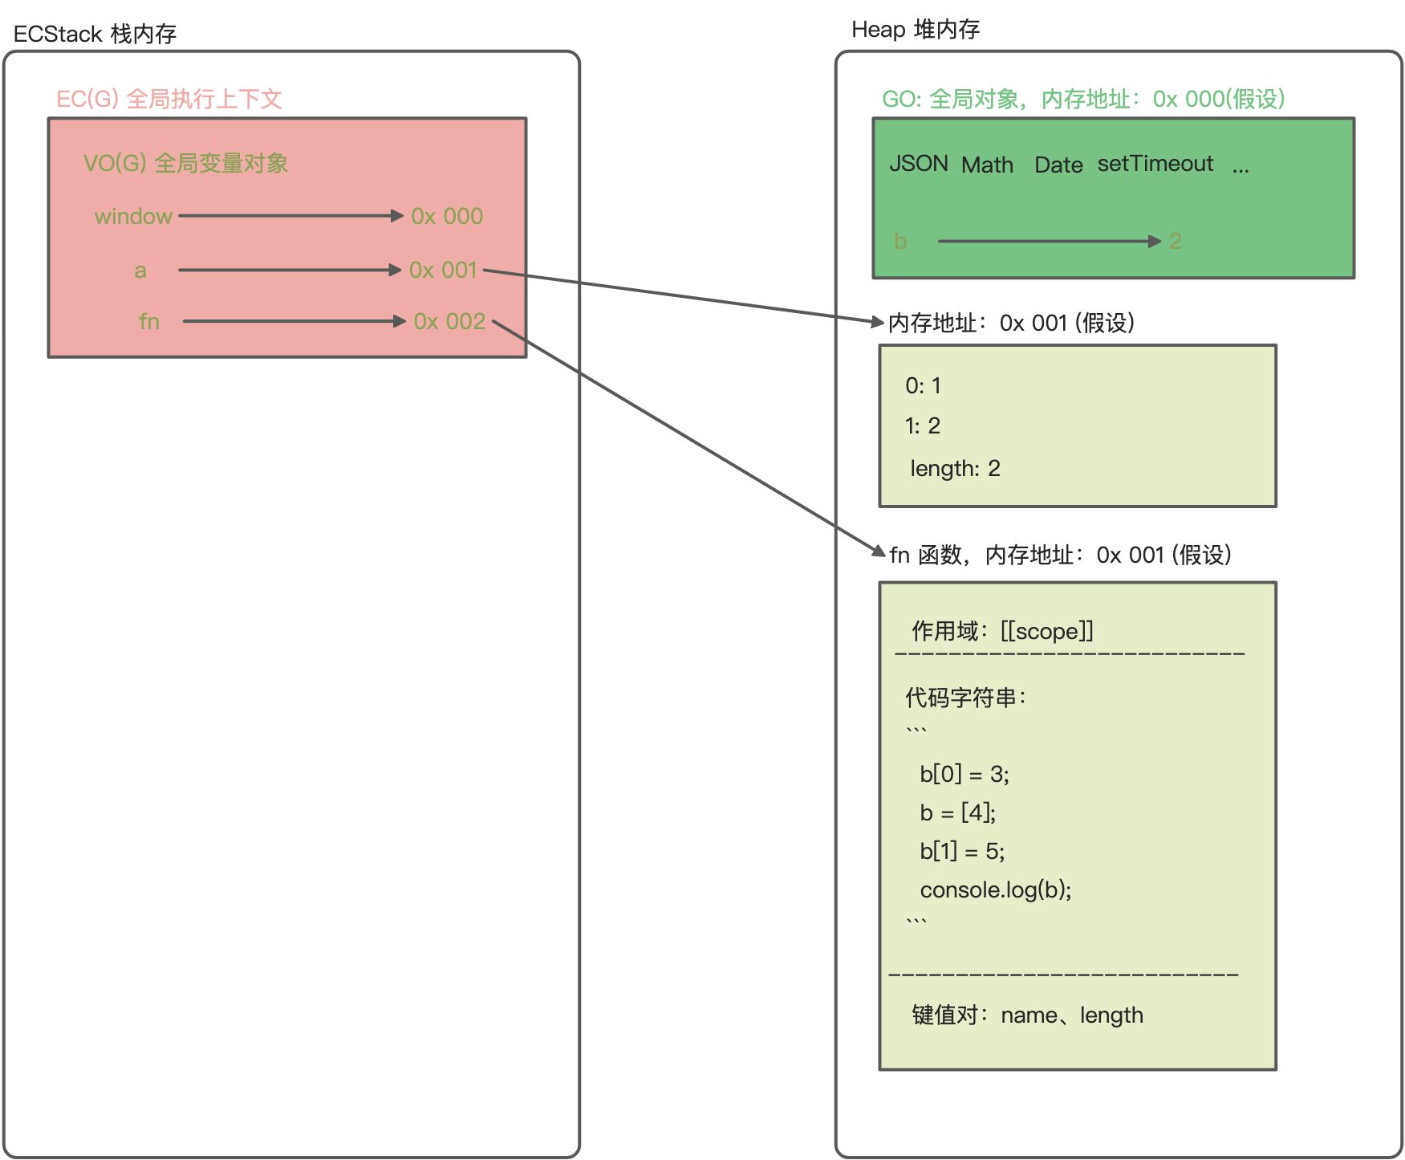Screen dimensions: 1405x1160
Task: Click variable 'a' in VO(G)
Action: [x=140, y=271]
